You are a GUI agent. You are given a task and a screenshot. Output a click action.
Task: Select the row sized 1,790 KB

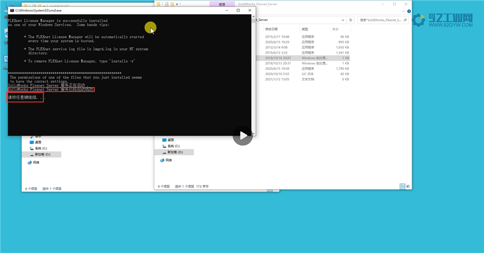coord(303,69)
